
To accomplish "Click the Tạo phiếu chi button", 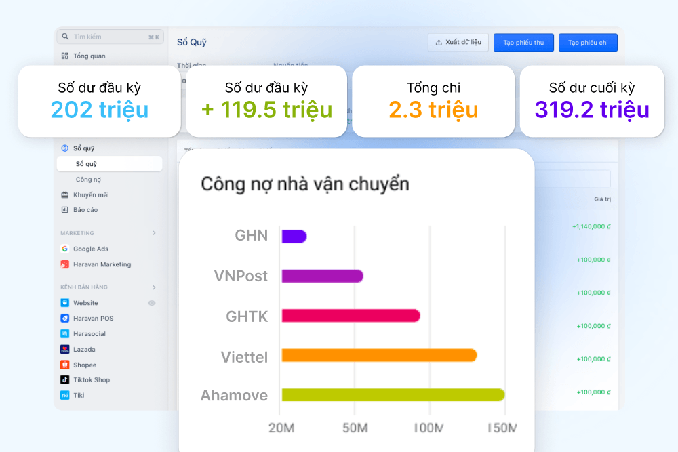I will pyautogui.click(x=588, y=42).
